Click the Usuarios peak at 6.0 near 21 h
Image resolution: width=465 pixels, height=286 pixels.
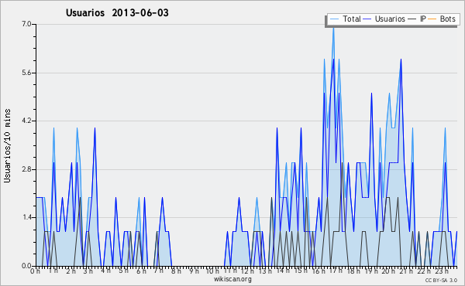[401, 60]
